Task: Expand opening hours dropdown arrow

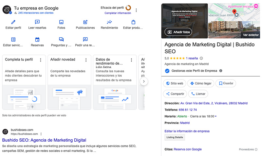Action: (x=216, y=116)
